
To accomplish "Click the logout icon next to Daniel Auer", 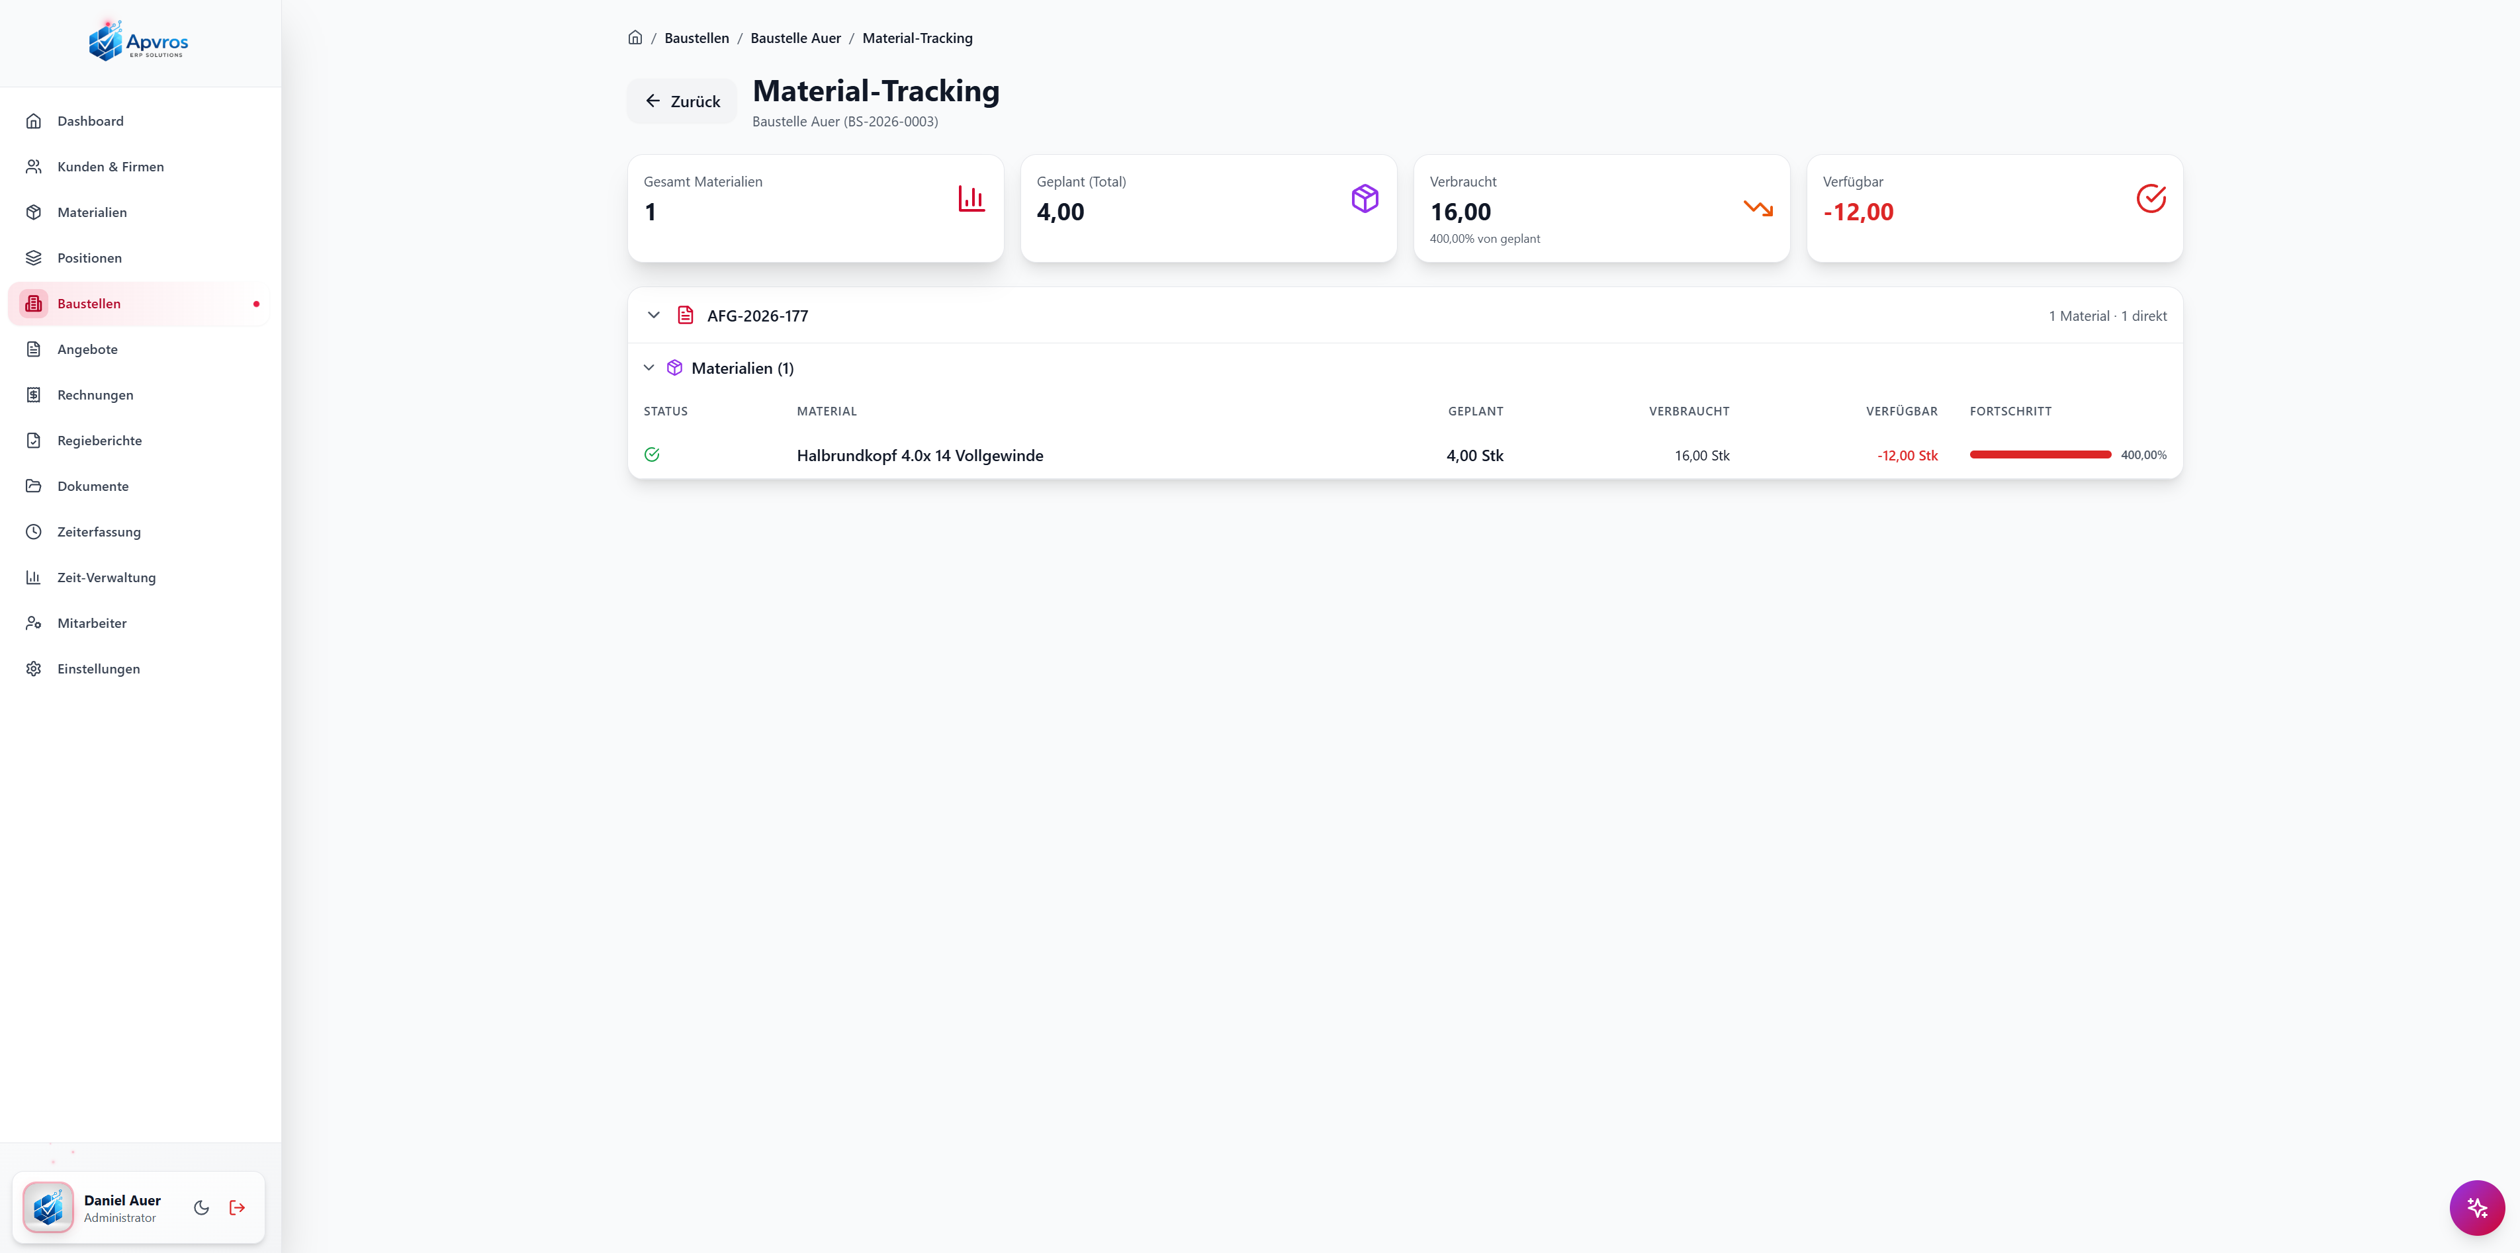I will [237, 1207].
